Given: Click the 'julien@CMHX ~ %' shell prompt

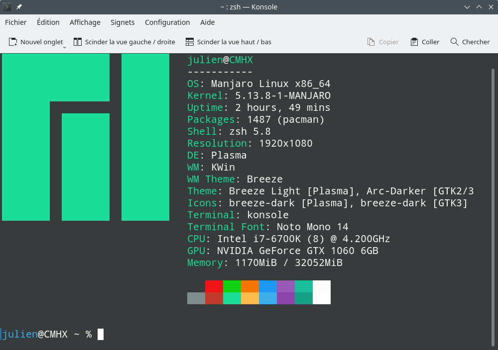Looking at the screenshot, I should [x=47, y=334].
